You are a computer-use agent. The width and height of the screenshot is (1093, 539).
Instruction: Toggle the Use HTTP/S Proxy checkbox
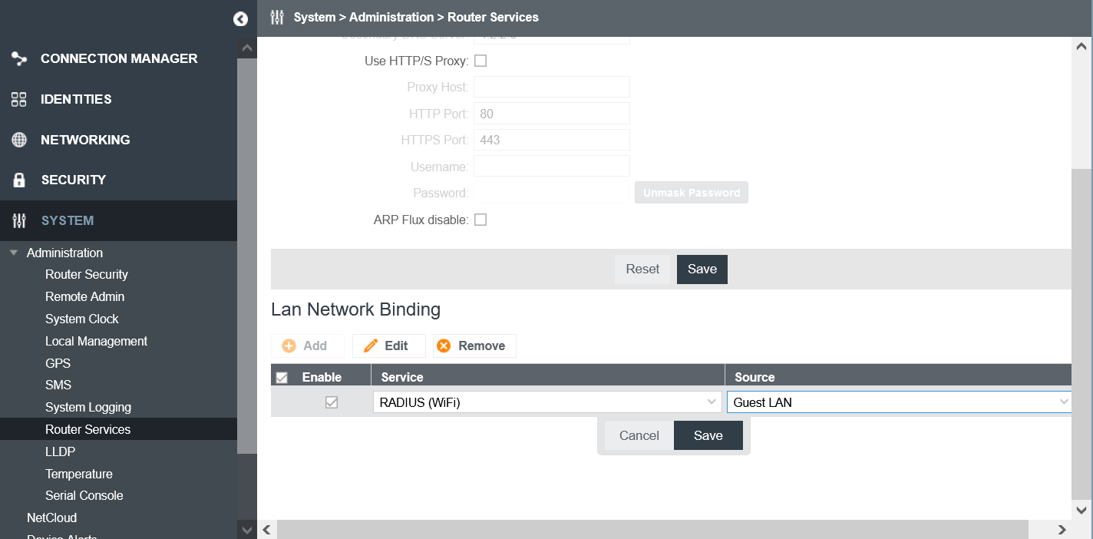pyautogui.click(x=480, y=61)
